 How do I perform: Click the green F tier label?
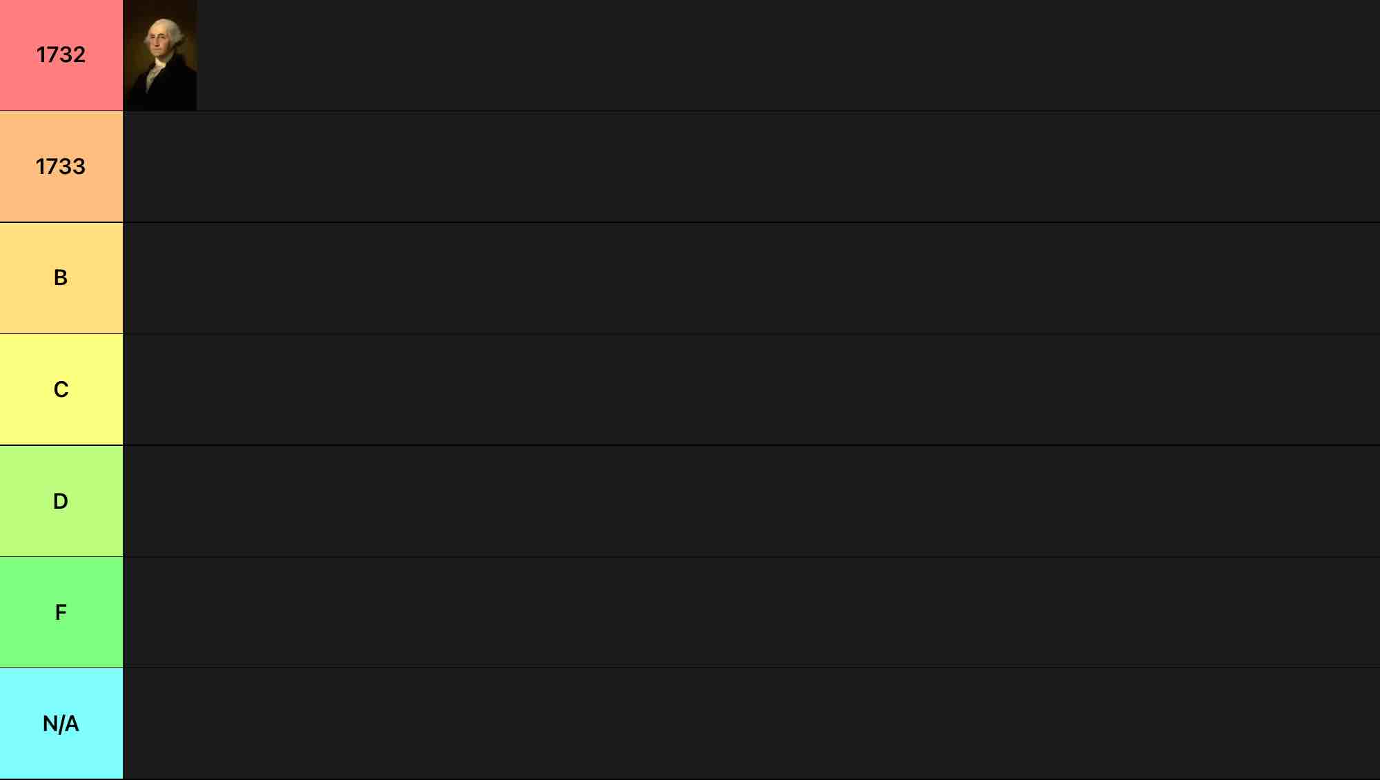click(x=61, y=612)
